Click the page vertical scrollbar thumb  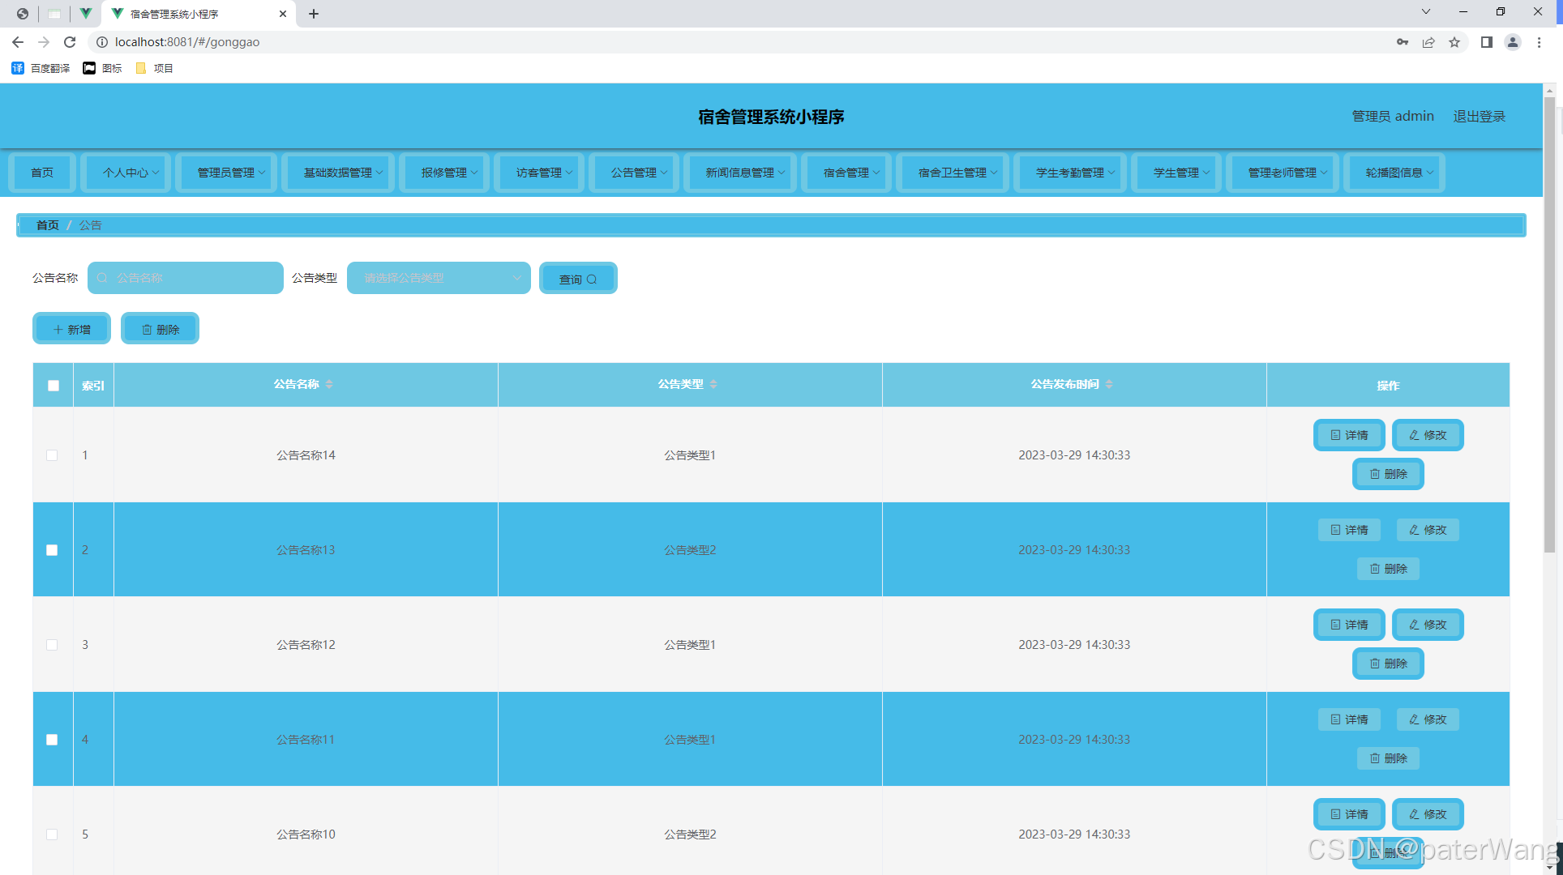click(1549, 324)
